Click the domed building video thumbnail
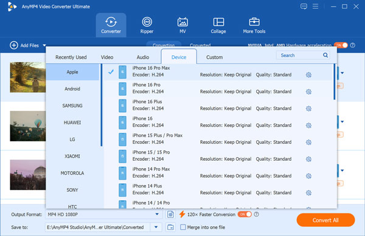The width and height of the screenshot is (365, 236). point(28,175)
